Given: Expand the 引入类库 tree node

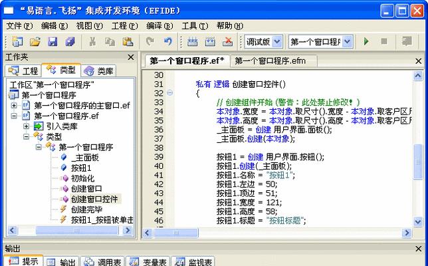Looking at the screenshot, I should click(26, 126).
